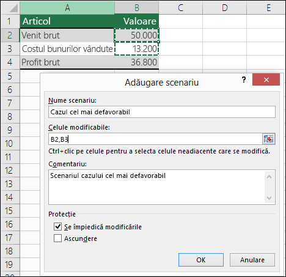Click the Anulare button
This screenshot has width=286, height=277.
tap(252, 260)
